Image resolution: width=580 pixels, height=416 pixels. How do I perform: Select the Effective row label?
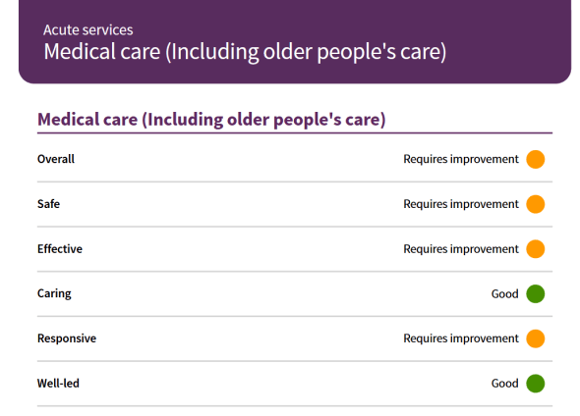tap(60, 249)
